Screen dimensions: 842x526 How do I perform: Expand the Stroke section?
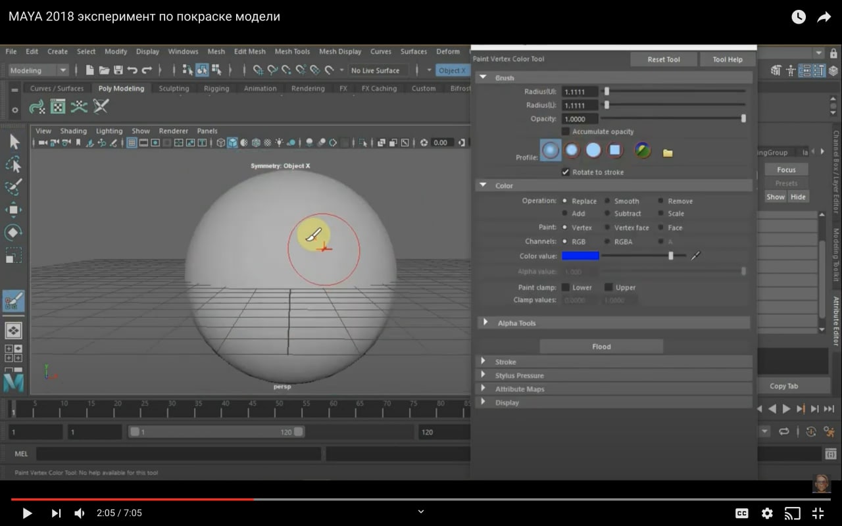(x=483, y=362)
